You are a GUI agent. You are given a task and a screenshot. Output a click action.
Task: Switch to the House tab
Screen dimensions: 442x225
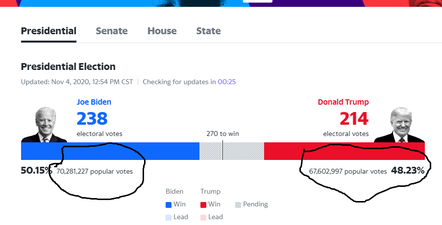(162, 31)
